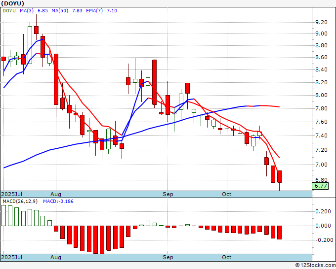Screen dimensions: 336x269
Task: Click the 7.60 price axis label
Action: pyautogui.click(x=321, y=122)
